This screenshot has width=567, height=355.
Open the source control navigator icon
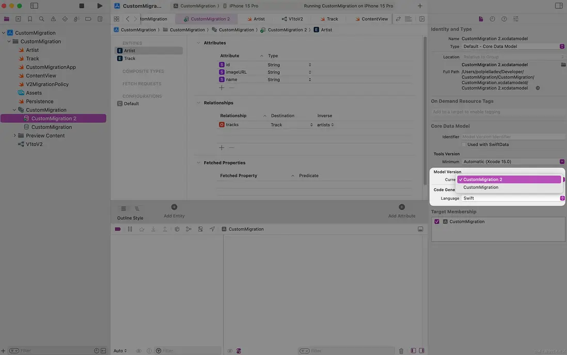pyautogui.click(x=18, y=19)
